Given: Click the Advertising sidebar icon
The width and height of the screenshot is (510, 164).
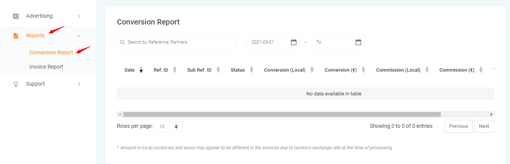Looking at the screenshot, I should (16, 16).
